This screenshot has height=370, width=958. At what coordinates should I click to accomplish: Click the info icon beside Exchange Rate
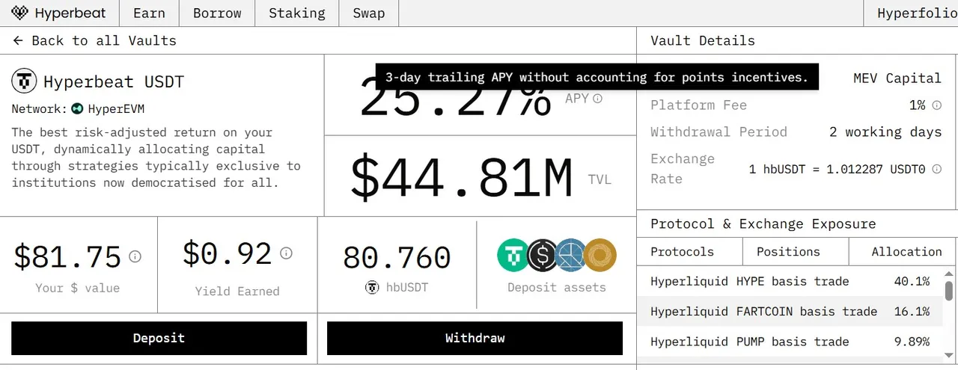(937, 170)
